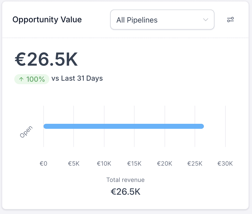The height and width of the screenshot is (214, 252).
Task: Click the Opportunity Value title
Action: click(47, 20)
